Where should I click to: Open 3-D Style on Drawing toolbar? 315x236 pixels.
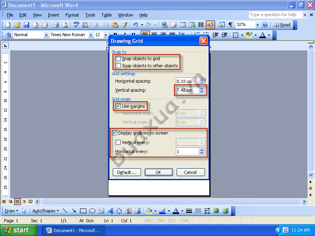226,211
